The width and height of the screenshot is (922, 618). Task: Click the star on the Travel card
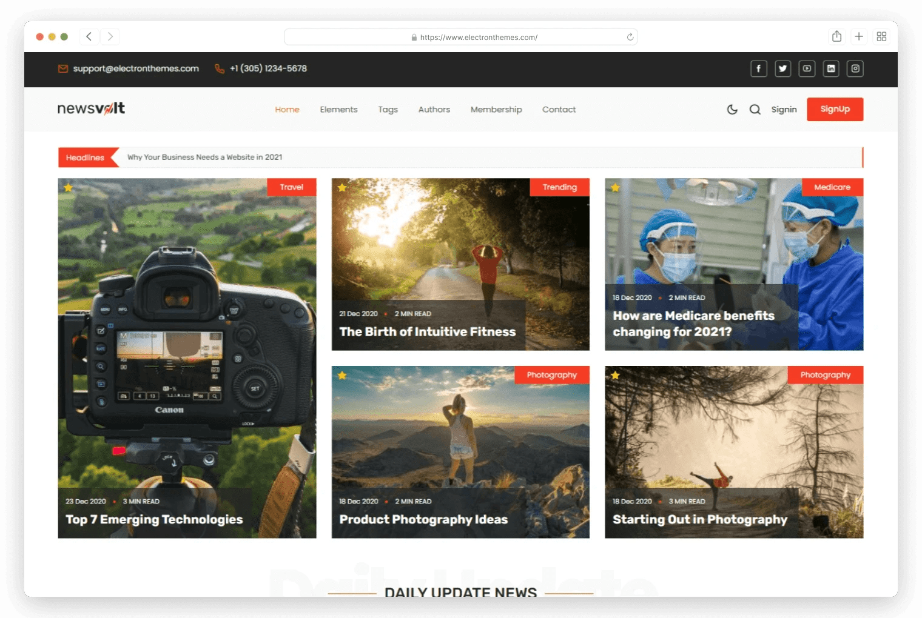[x=69, y=188]
